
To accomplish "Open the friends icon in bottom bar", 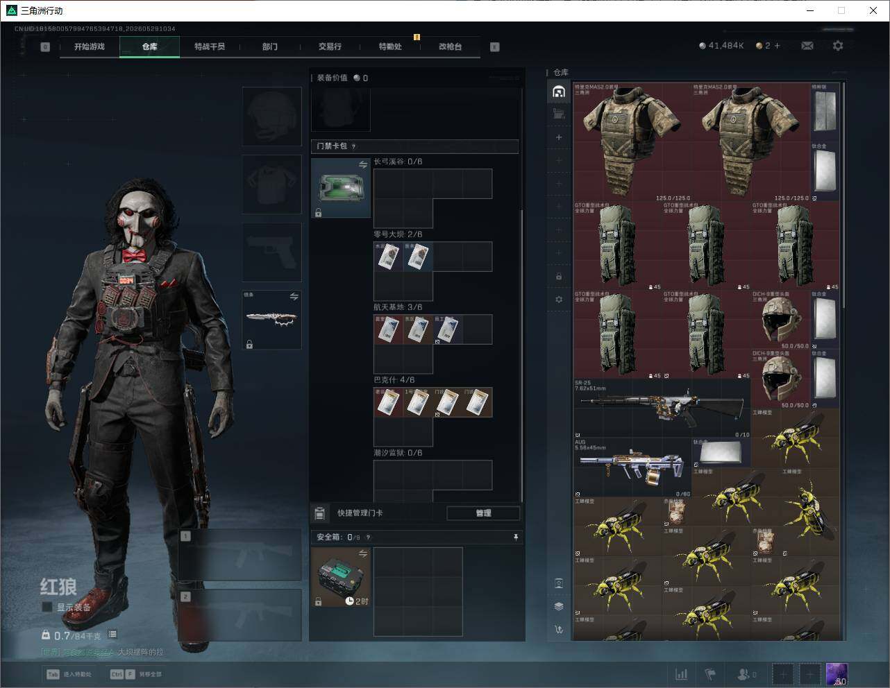I will pyautogui.click(x=744, y=674).
